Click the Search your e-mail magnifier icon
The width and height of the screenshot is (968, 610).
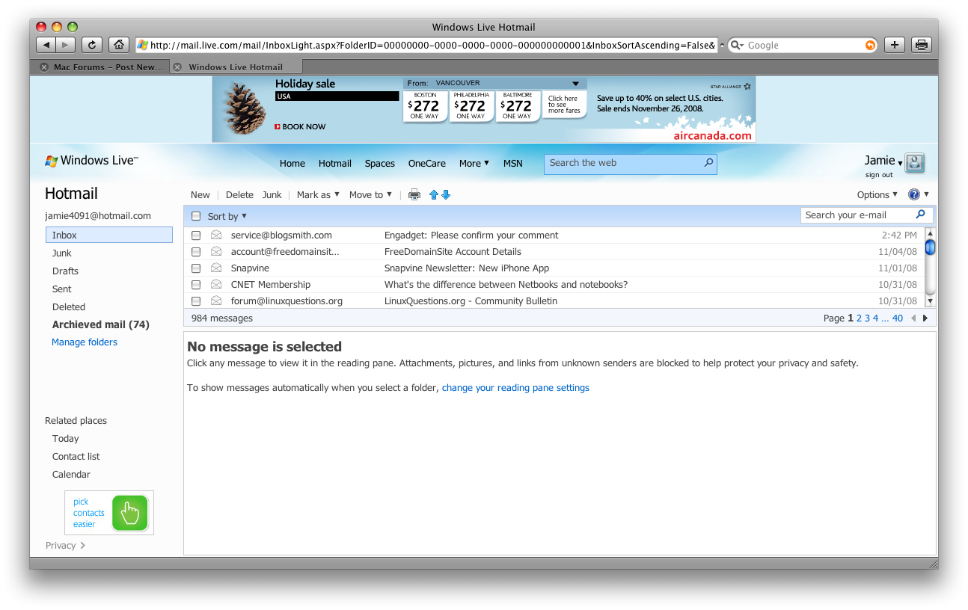pos(921,215)
